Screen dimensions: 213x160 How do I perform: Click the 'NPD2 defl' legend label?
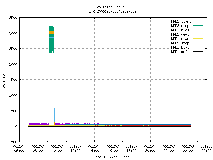pyautogui.click(x=180, y=34)
